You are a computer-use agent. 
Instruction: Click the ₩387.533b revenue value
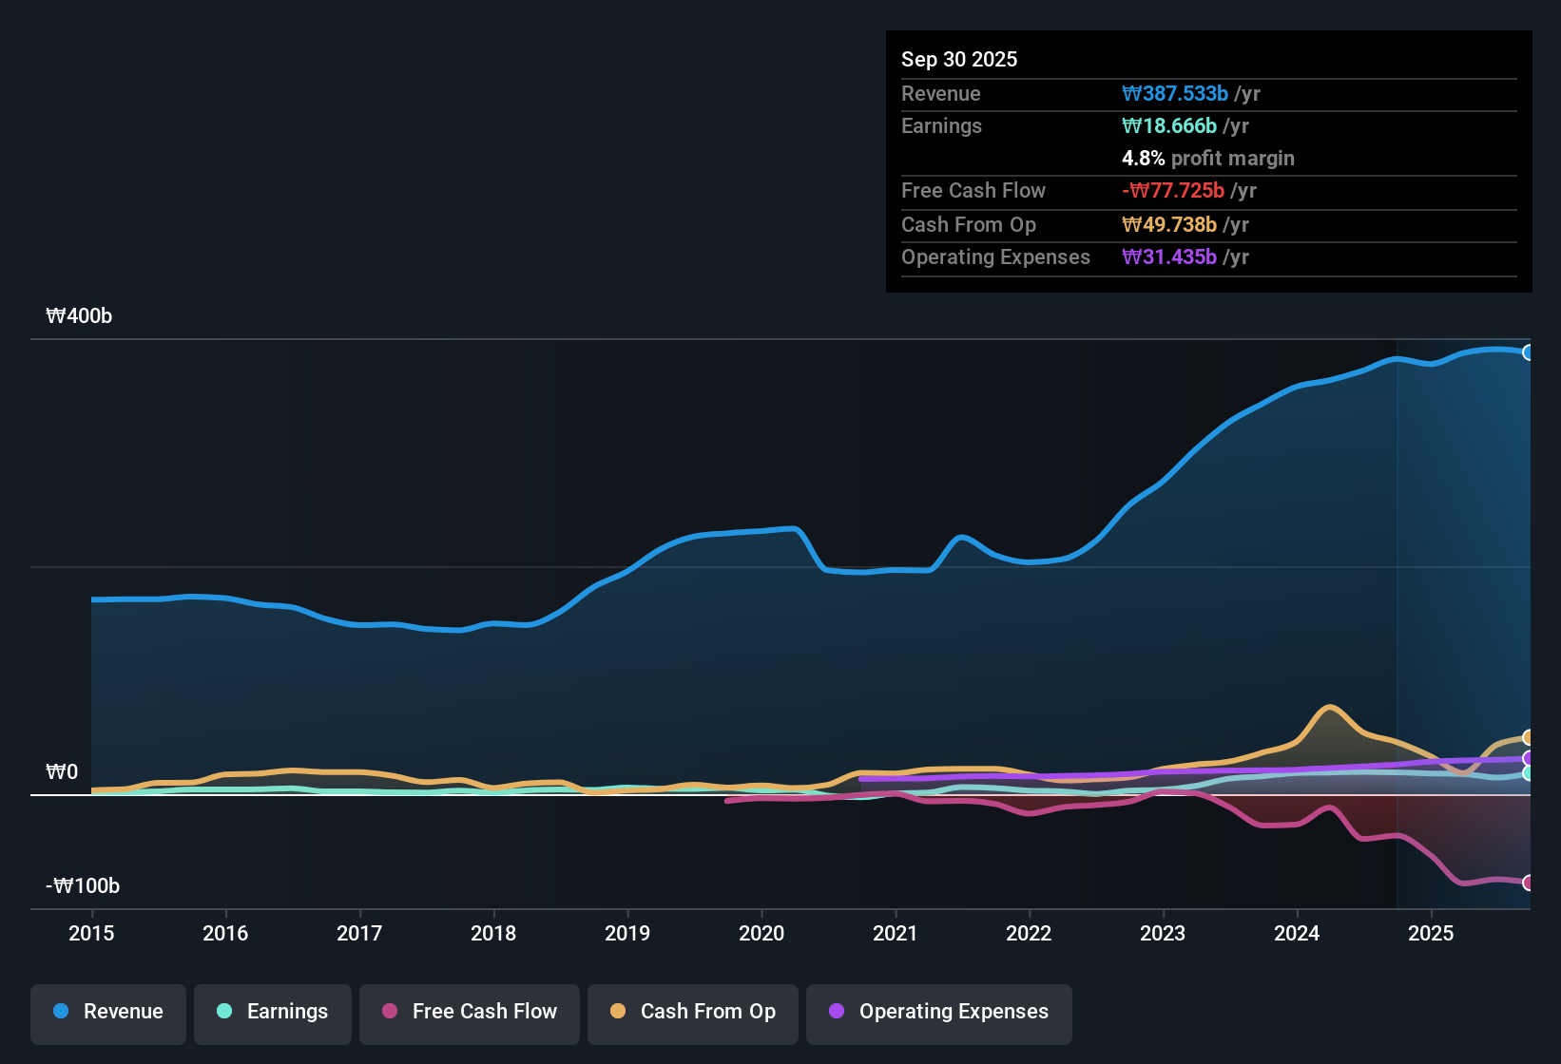1175,93
